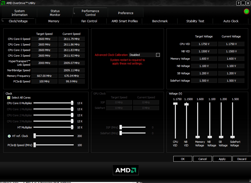Click the CPU Core 0 Multiplier slider handle
Image resolution: width=251 pixels, height=183 pixels.
pyautogui.click(x=72, y=103)
